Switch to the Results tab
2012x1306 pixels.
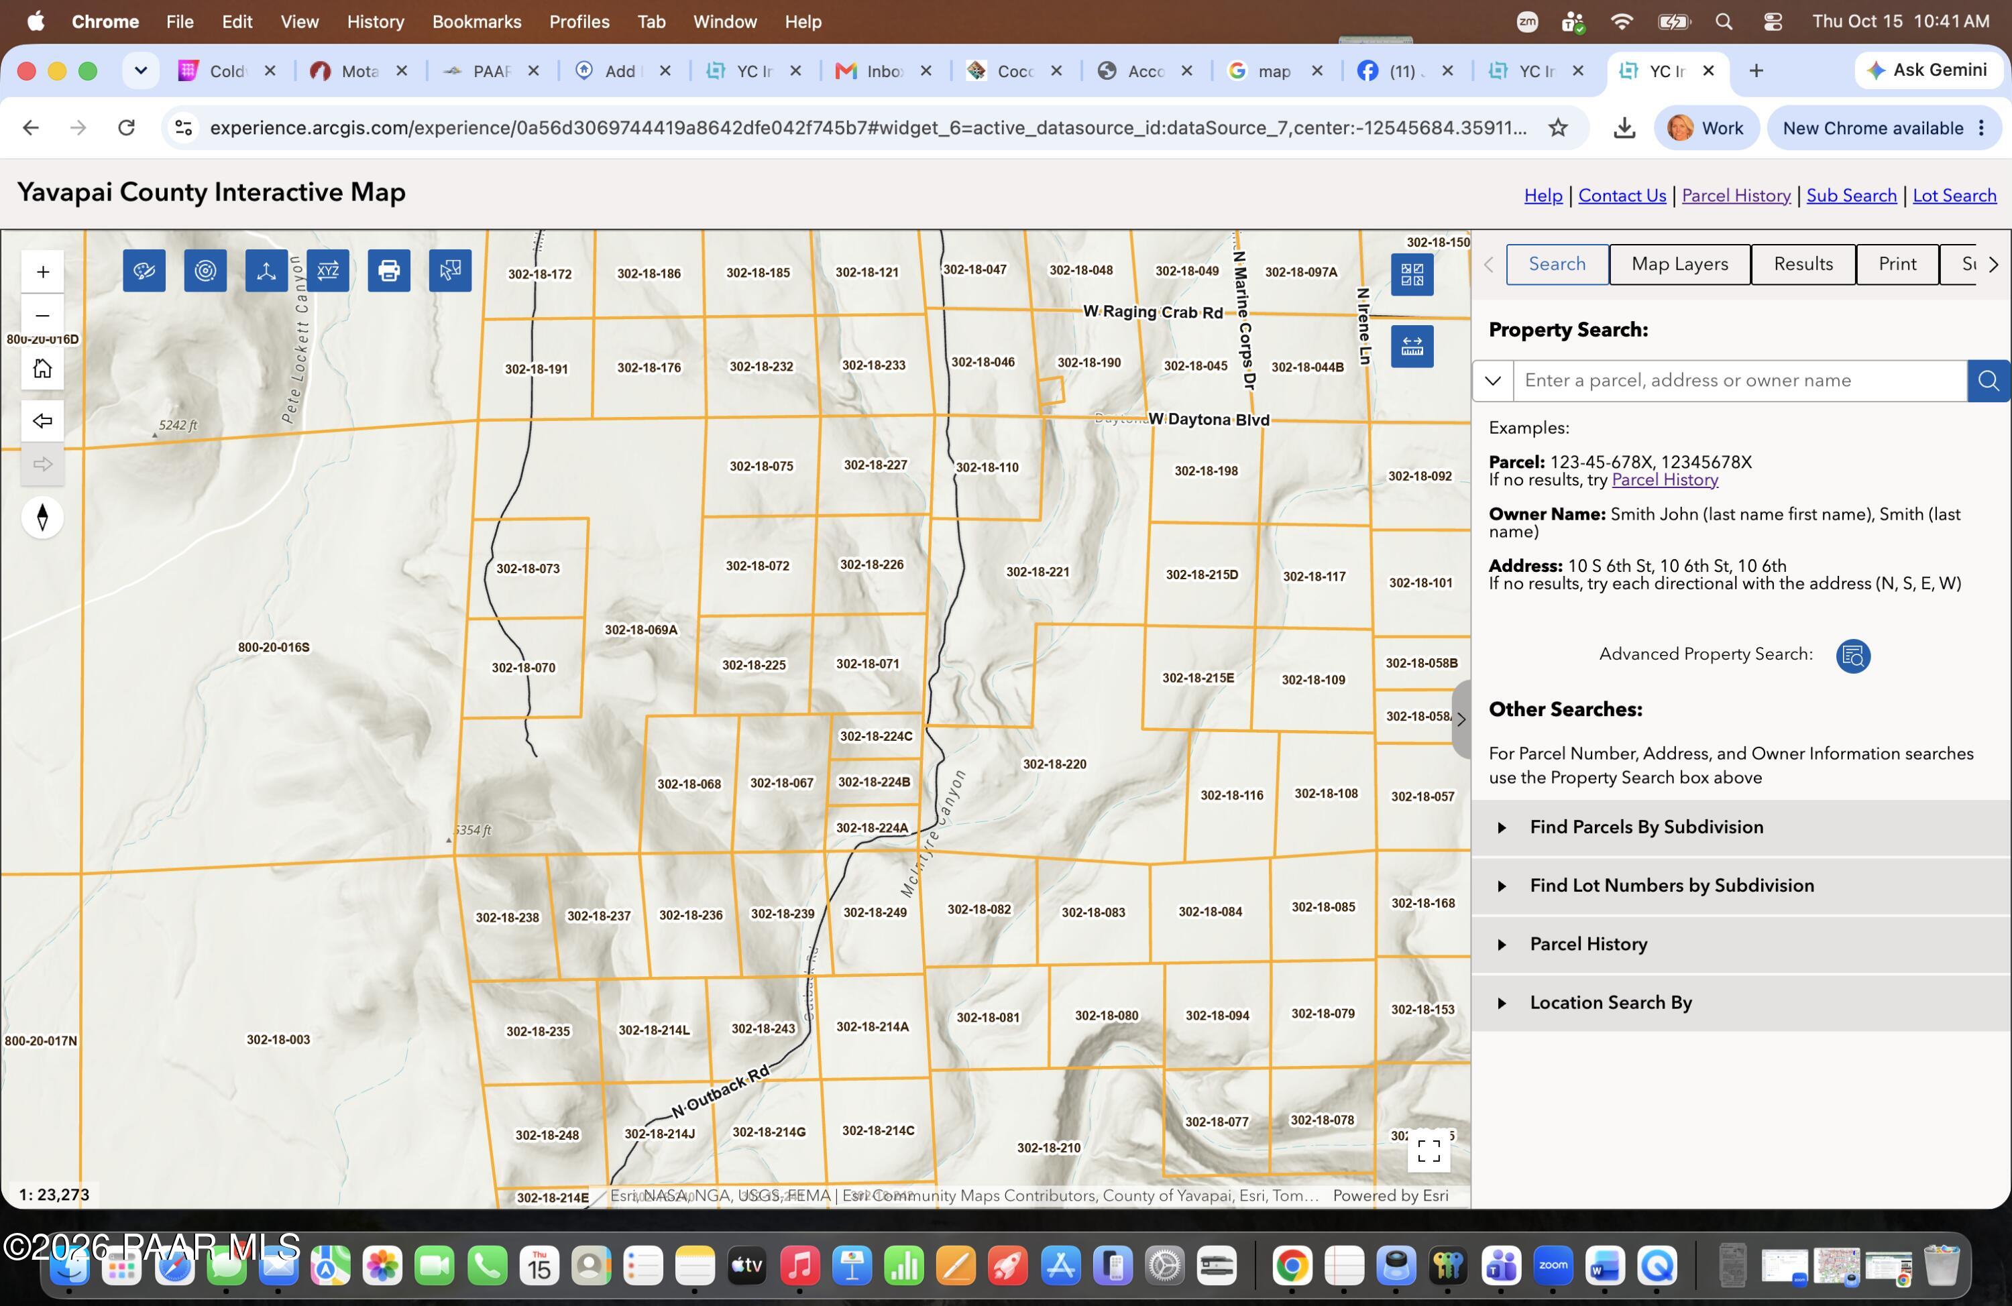pos(1803,265)
